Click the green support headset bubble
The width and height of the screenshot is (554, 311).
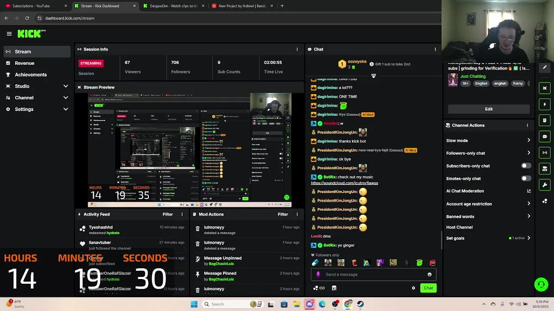541,284
